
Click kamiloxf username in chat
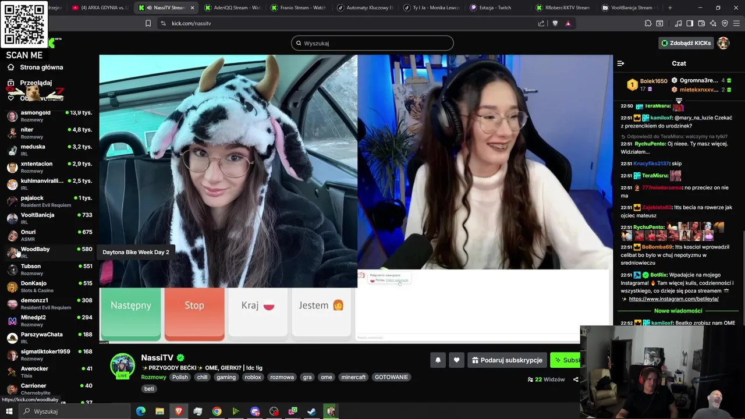click(x=662, y=118)
